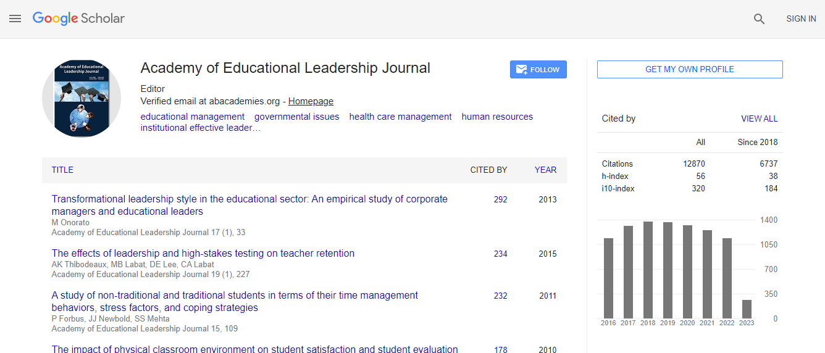Click author name M Onorato

click(x=71, y=222)
